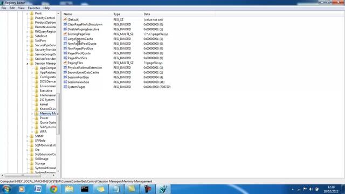Click the Action Center flag tray icon
The image size is (345, 194).
305,189
